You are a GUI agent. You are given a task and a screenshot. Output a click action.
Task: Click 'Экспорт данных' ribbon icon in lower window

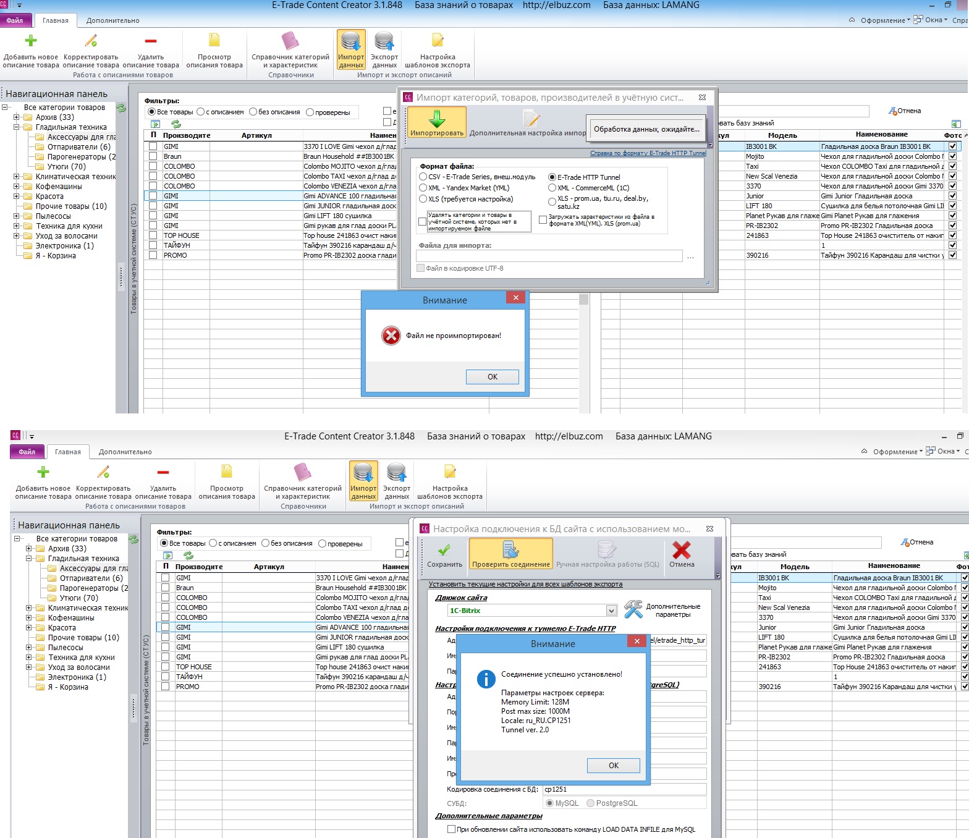point(397,481)
